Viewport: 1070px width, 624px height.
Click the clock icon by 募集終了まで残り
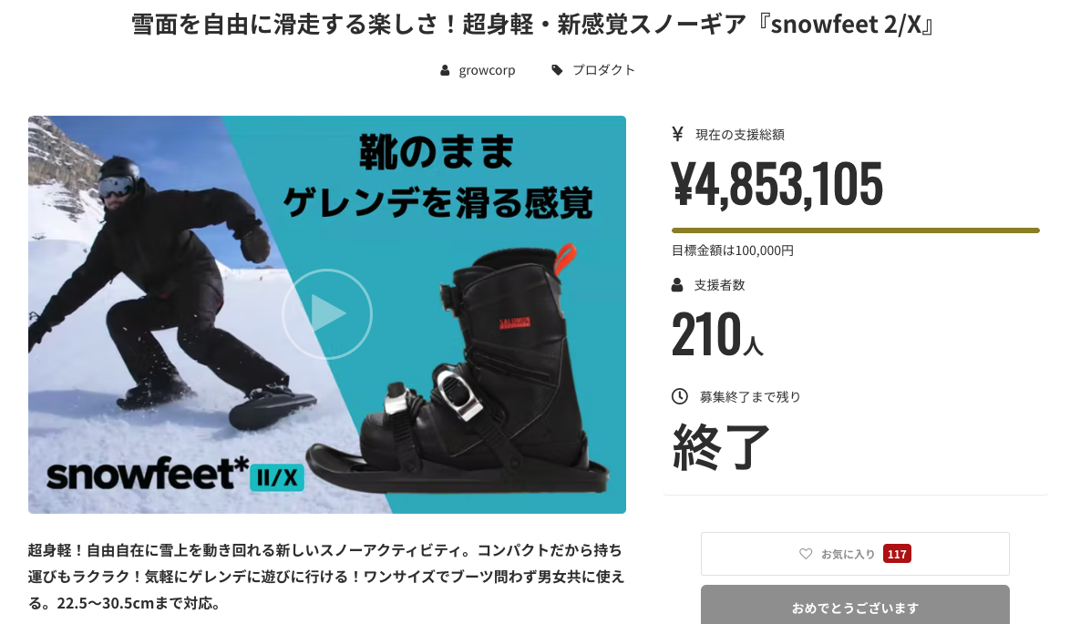[x=680, y=396]
